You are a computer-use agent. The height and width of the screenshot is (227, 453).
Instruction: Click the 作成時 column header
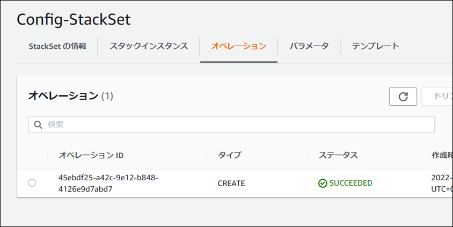[441, 156]
